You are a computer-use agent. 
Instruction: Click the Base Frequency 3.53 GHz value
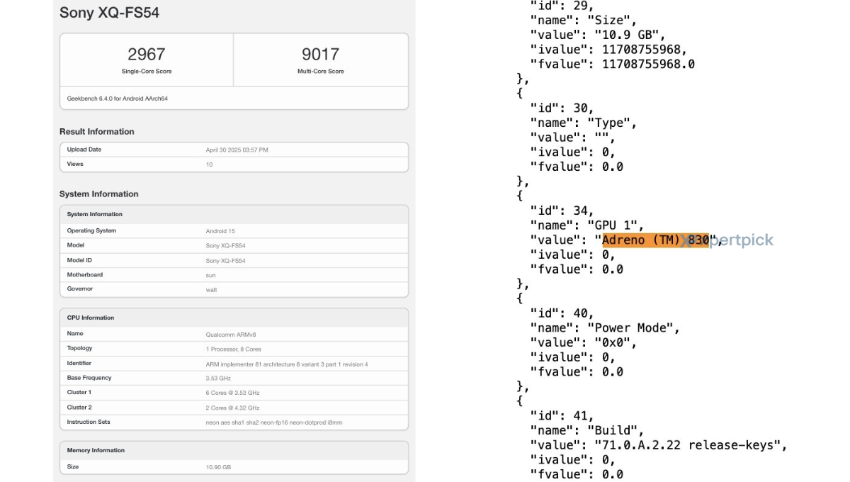217,378
